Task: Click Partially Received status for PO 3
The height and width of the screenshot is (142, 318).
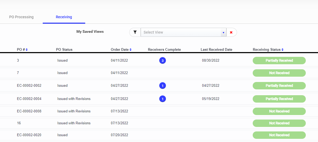Action: click(279, 60)
